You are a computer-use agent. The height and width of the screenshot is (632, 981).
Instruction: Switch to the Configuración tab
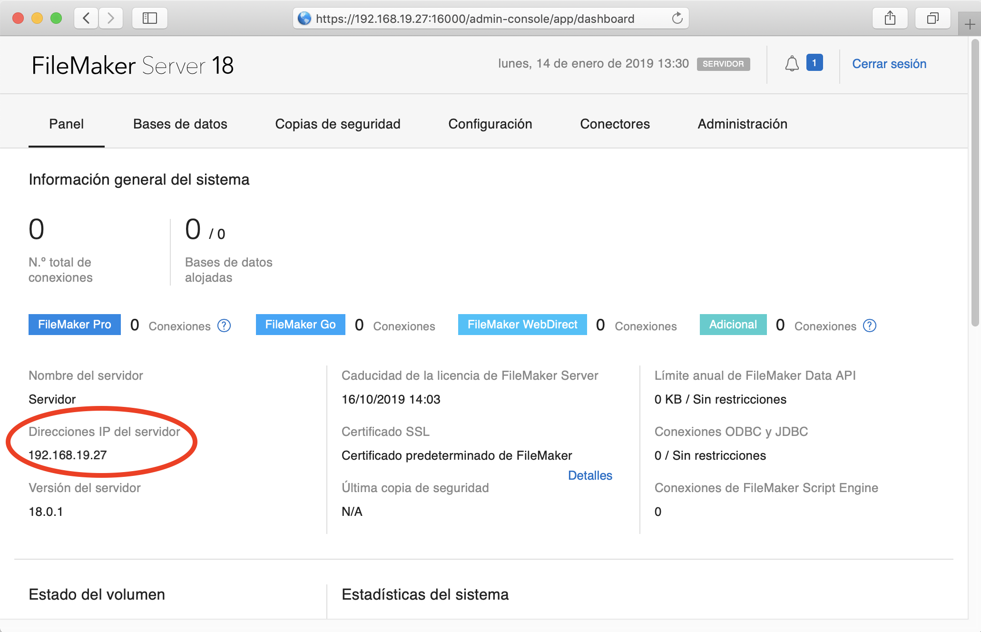[490, 124]
